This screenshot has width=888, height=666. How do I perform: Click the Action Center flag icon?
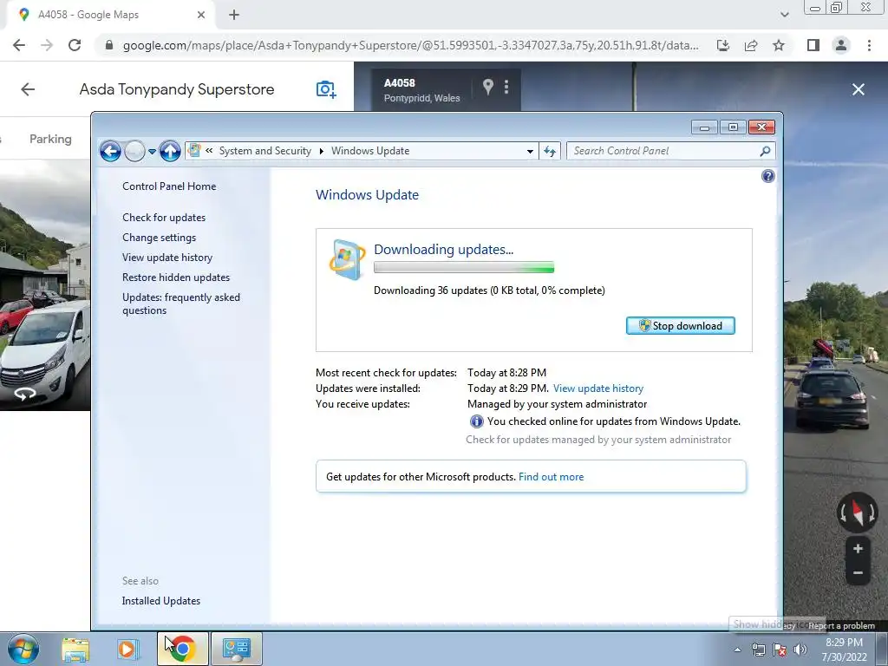[780, 650]
